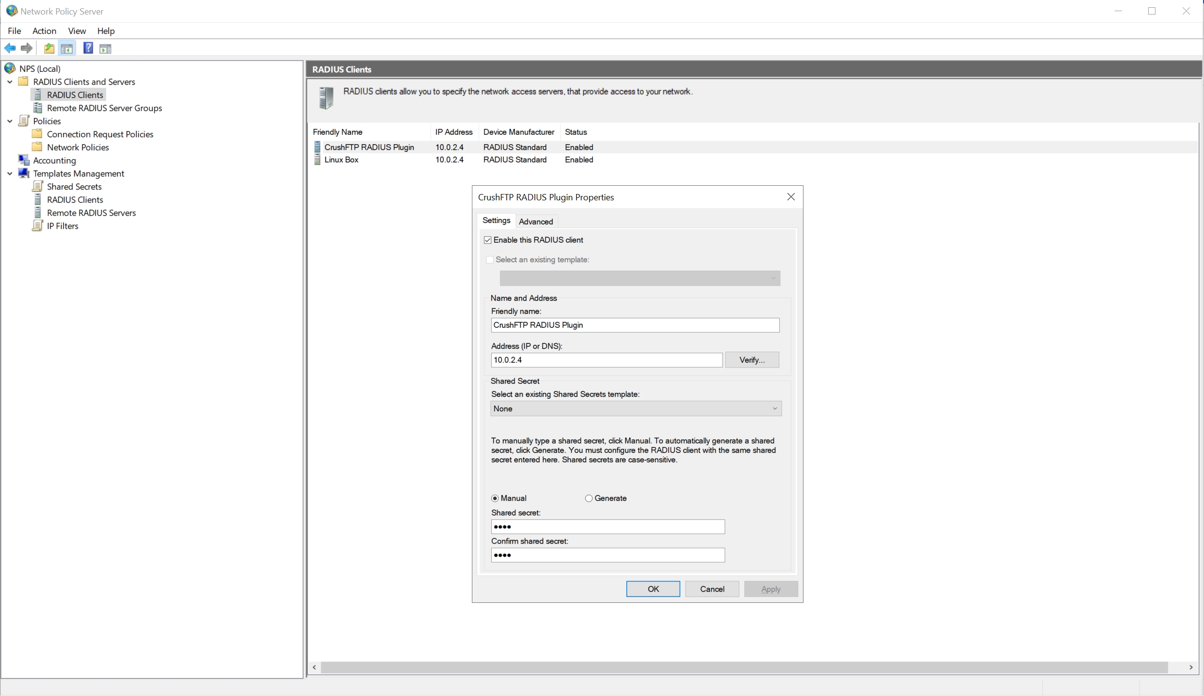Click the Up One Level folder icon
Viewport: 1204px width, 696px height.
coord(49,48)
